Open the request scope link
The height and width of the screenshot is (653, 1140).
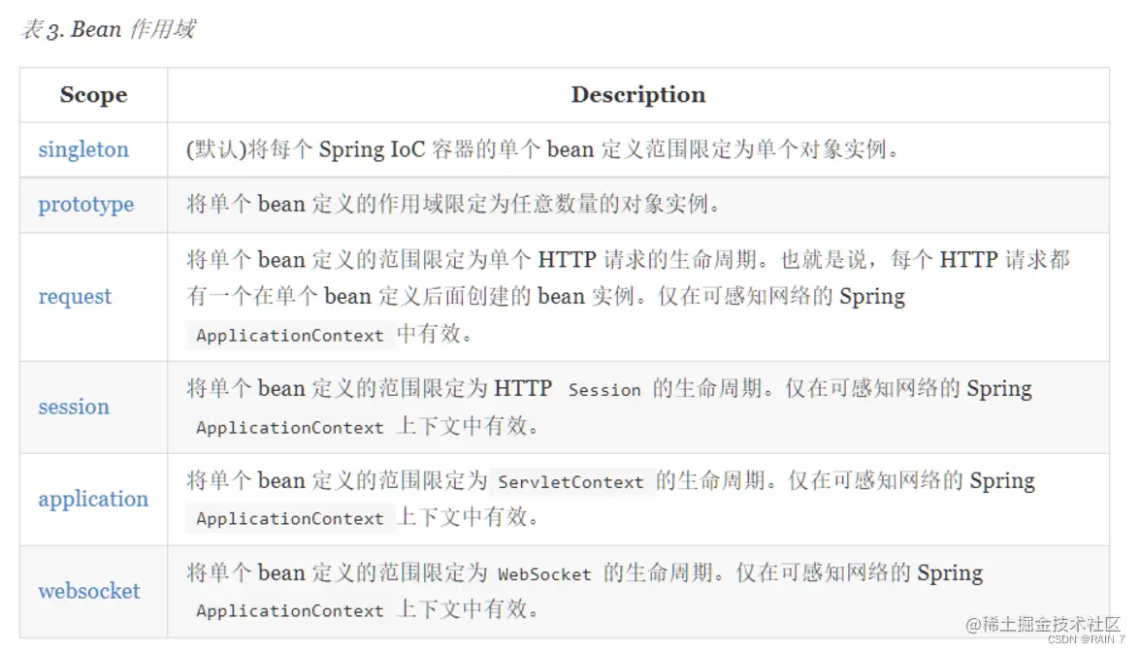75,296
